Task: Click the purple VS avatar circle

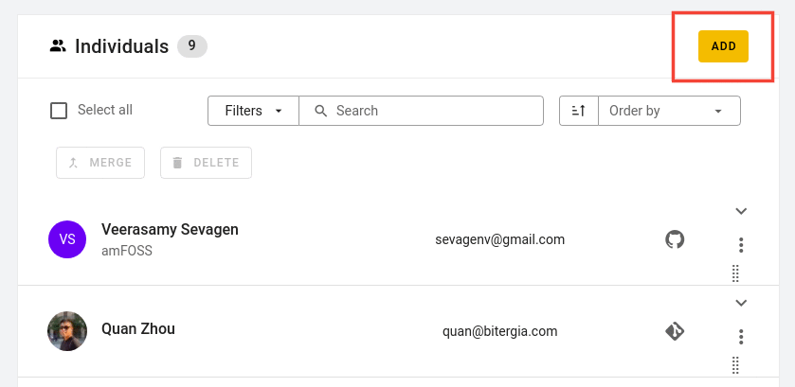Action: (67, 239)
